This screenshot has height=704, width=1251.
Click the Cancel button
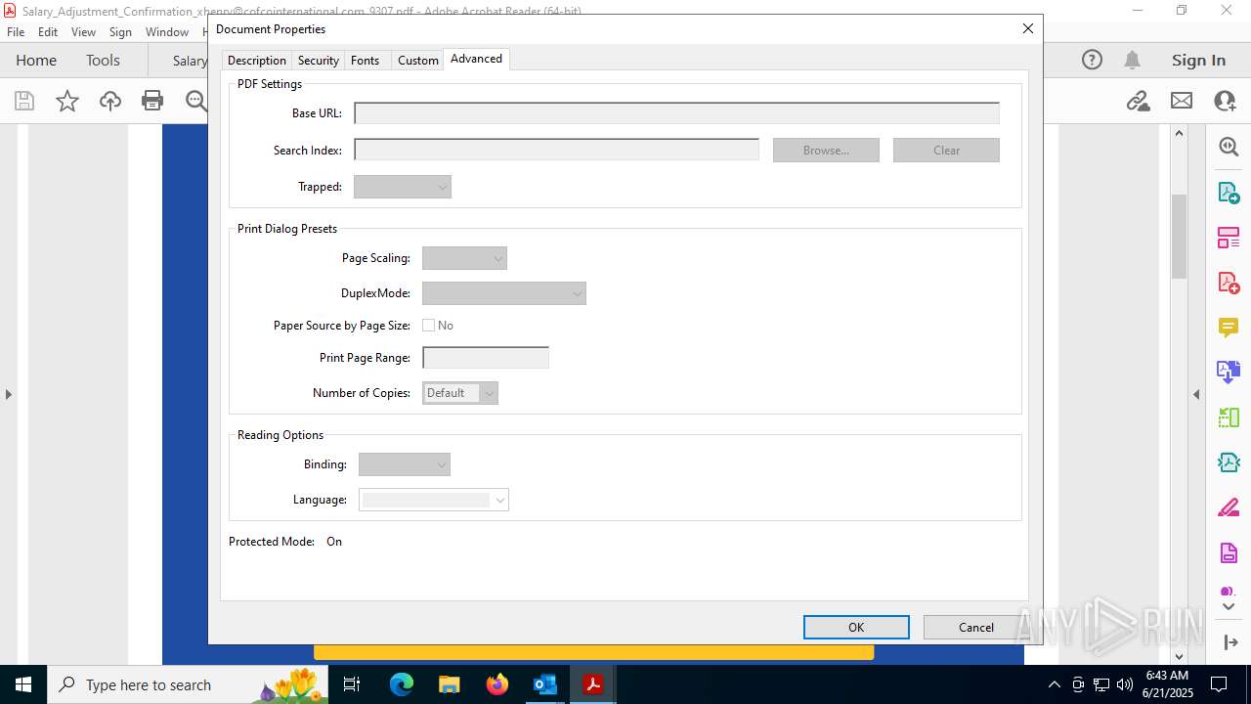[x=975, y=628]
